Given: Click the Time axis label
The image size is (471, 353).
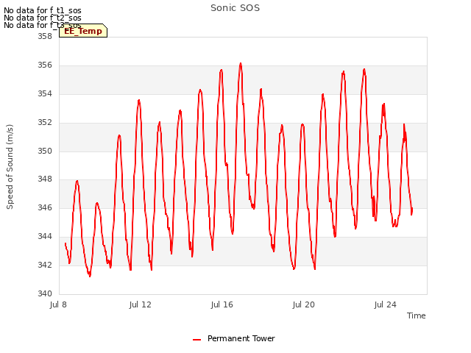Looking at the screenshot, I should click(416, 315).
